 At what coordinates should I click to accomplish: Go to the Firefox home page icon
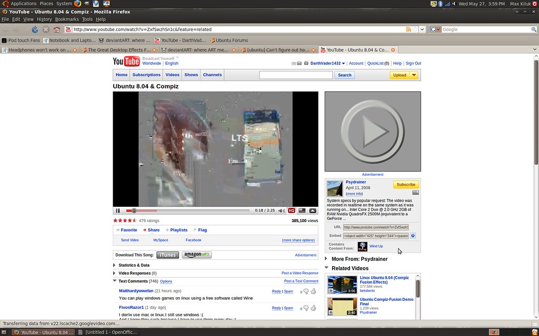click(x=56, y=29)
